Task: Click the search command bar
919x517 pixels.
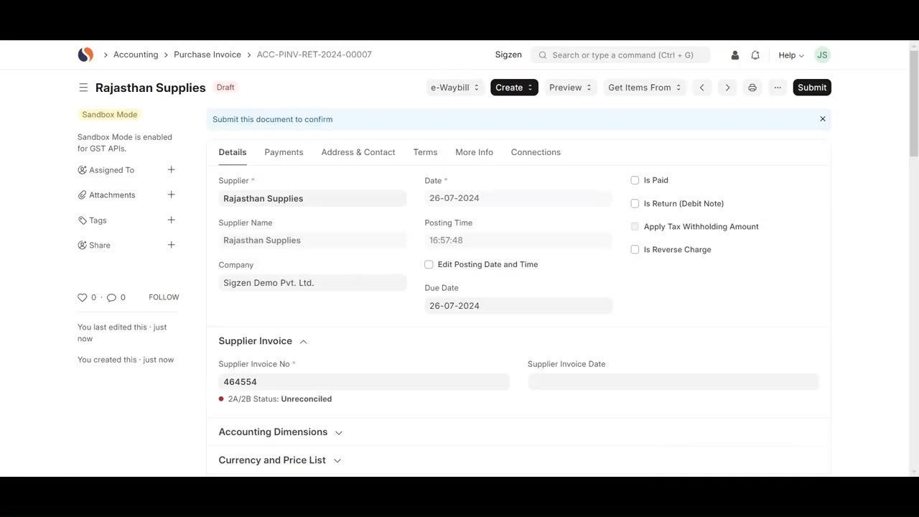Action: coord(620,55)
